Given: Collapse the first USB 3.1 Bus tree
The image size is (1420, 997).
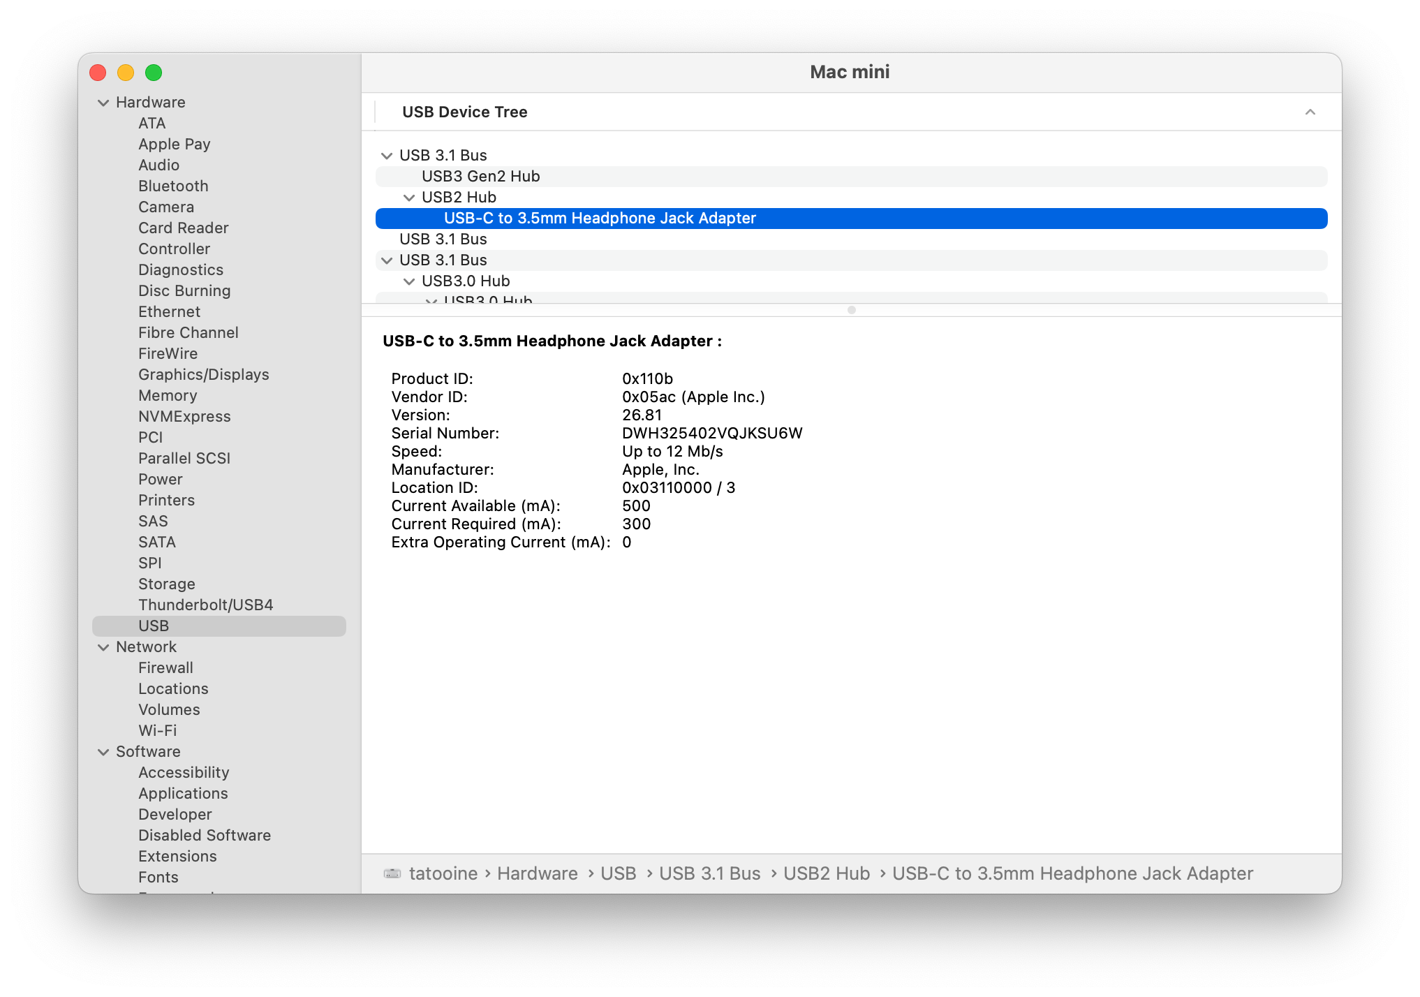Looking at the screenshot, I should point(387,156).
